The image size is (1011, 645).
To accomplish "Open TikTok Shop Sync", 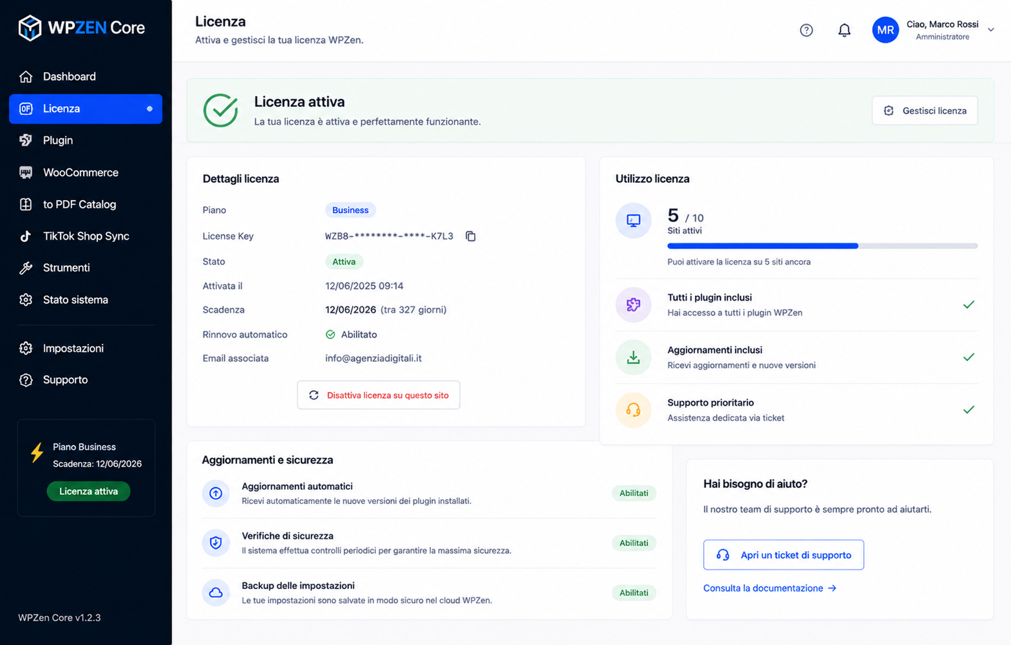I will [86, 236].
